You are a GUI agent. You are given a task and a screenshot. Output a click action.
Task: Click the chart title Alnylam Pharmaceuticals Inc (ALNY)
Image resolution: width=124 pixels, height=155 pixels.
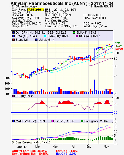[49, 4]
